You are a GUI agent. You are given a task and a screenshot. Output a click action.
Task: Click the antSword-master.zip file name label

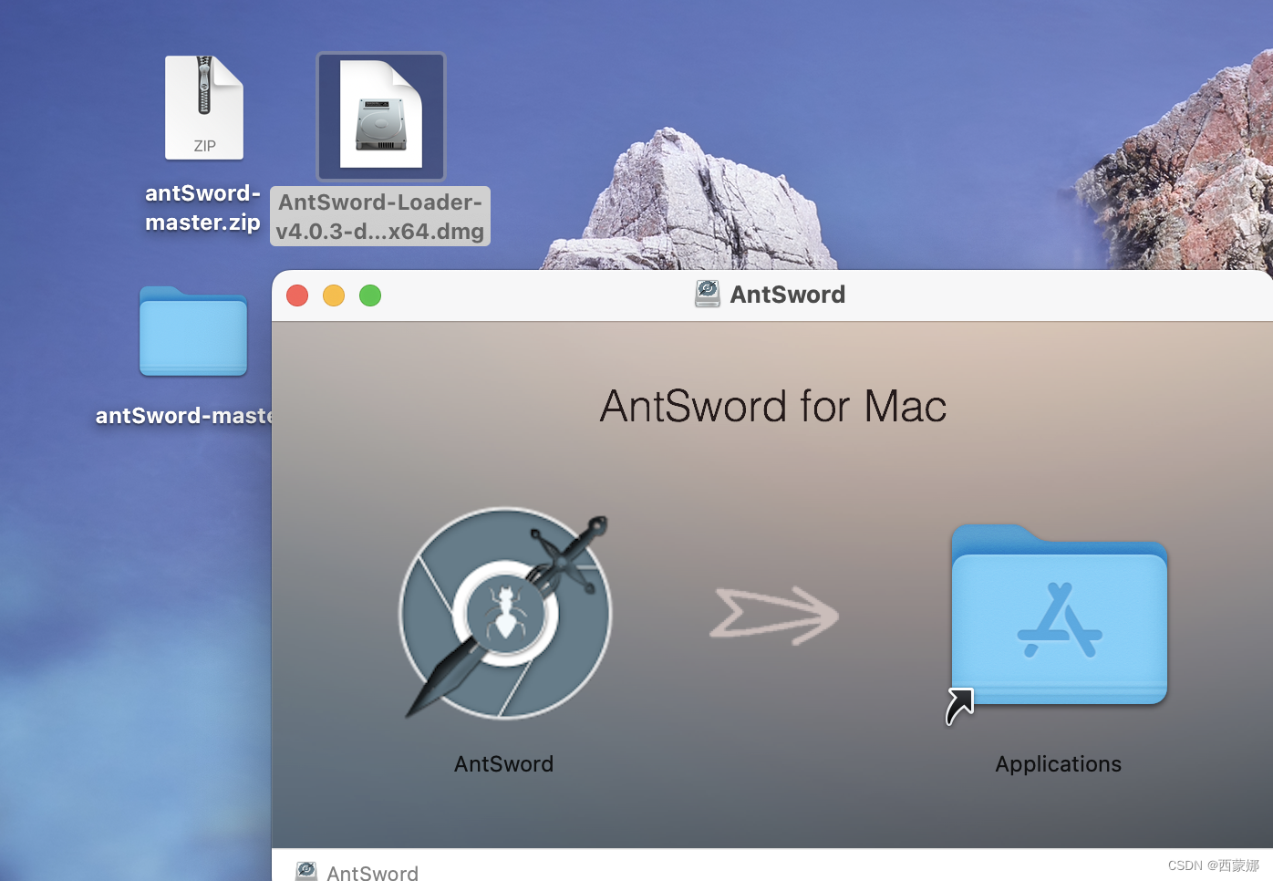point(202,208)
